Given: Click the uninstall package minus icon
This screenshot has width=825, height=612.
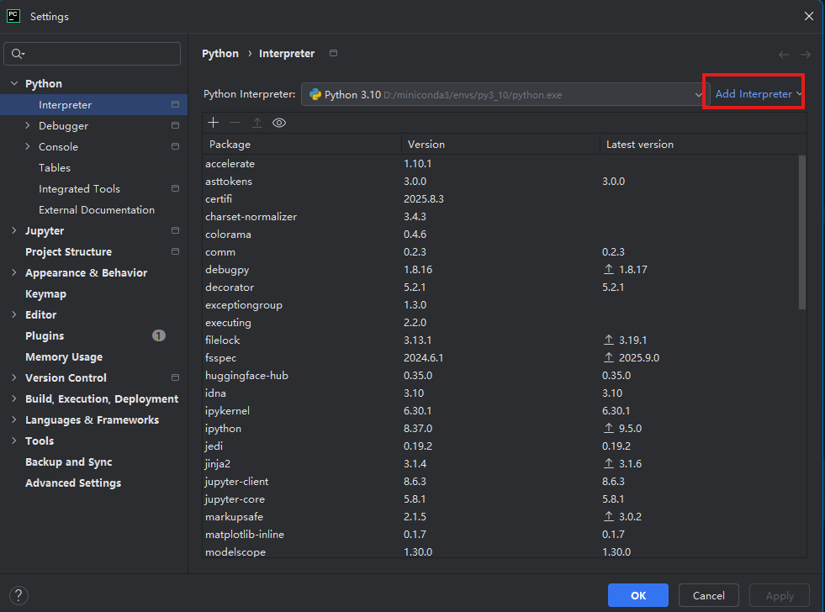Looking at the screenshot, I should 235,123.
